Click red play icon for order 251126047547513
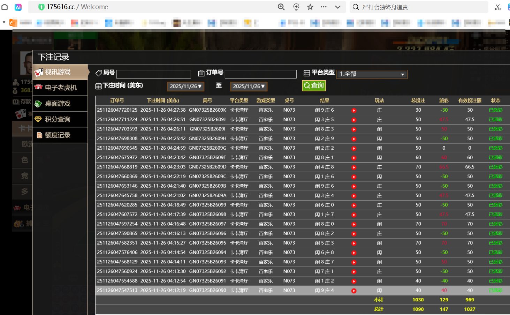This screenshot has height=315, width=510. (354, 291)
